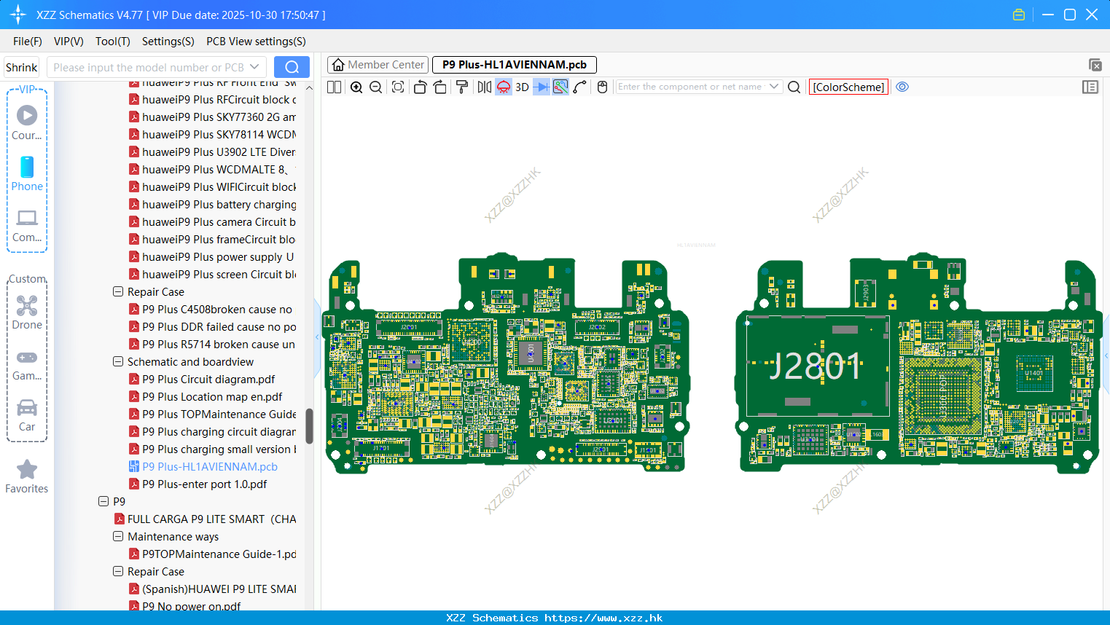The width and height of the screenshot is (1110, 625).
Task: Rotate the board clockwise
Action: 440,87
